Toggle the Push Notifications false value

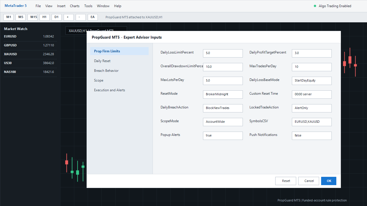coord(312,136)
